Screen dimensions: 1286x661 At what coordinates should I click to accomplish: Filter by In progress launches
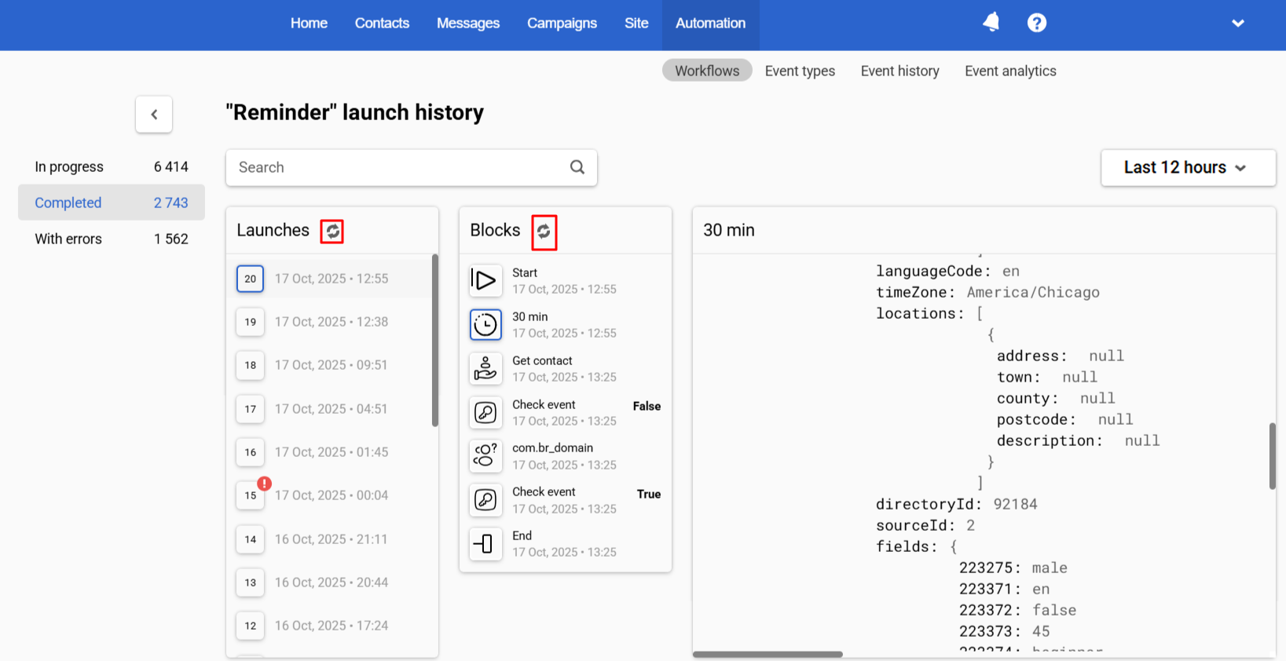(112, 166)
